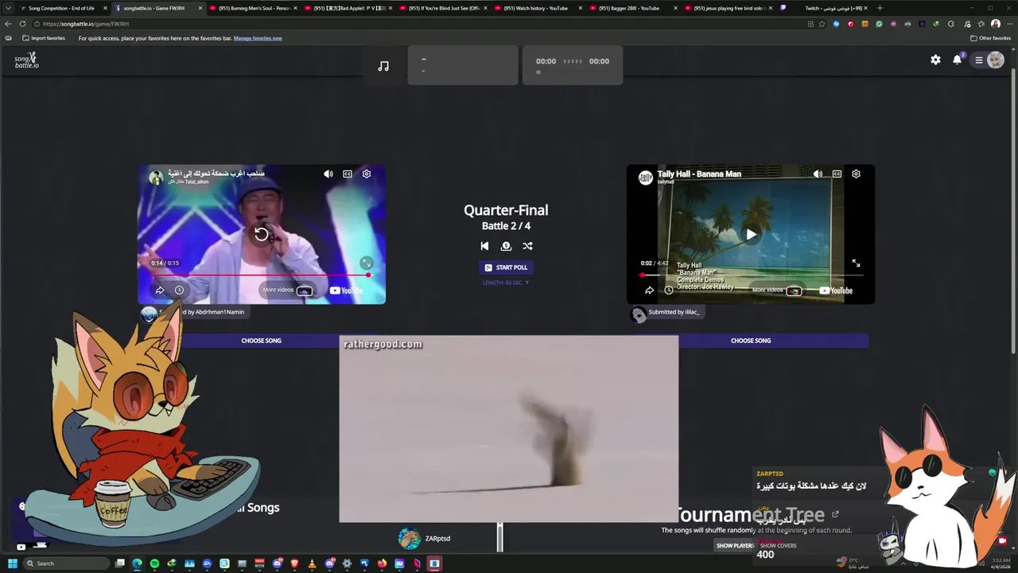Switch to Burning Men's Soul tab
Viewport: 1018px width, 573px height.
click(x=254, y=8)
